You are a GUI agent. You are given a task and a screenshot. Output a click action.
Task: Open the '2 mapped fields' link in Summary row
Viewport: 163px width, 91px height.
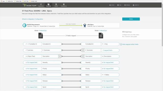pyautogui.click(x=107, y=50)
